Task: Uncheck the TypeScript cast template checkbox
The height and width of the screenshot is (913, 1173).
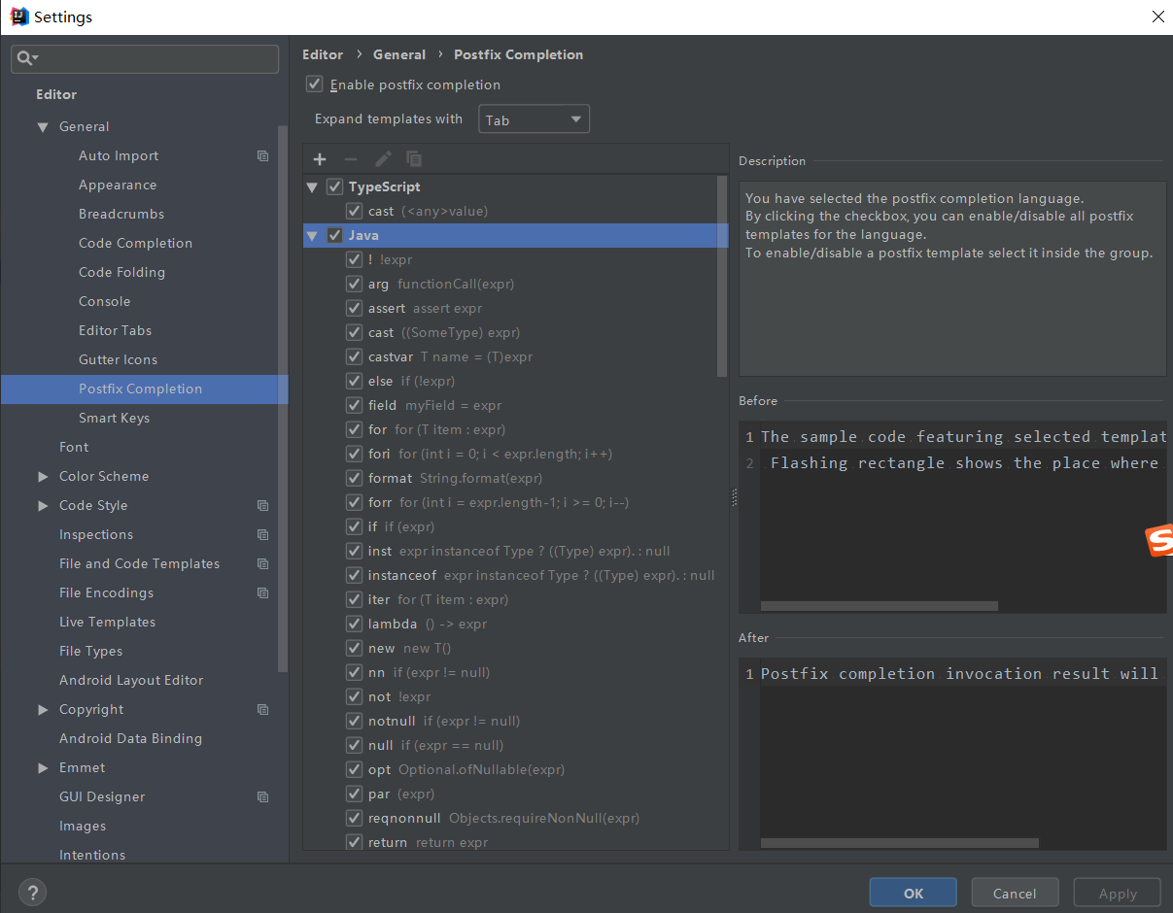Action: (354, 211)
